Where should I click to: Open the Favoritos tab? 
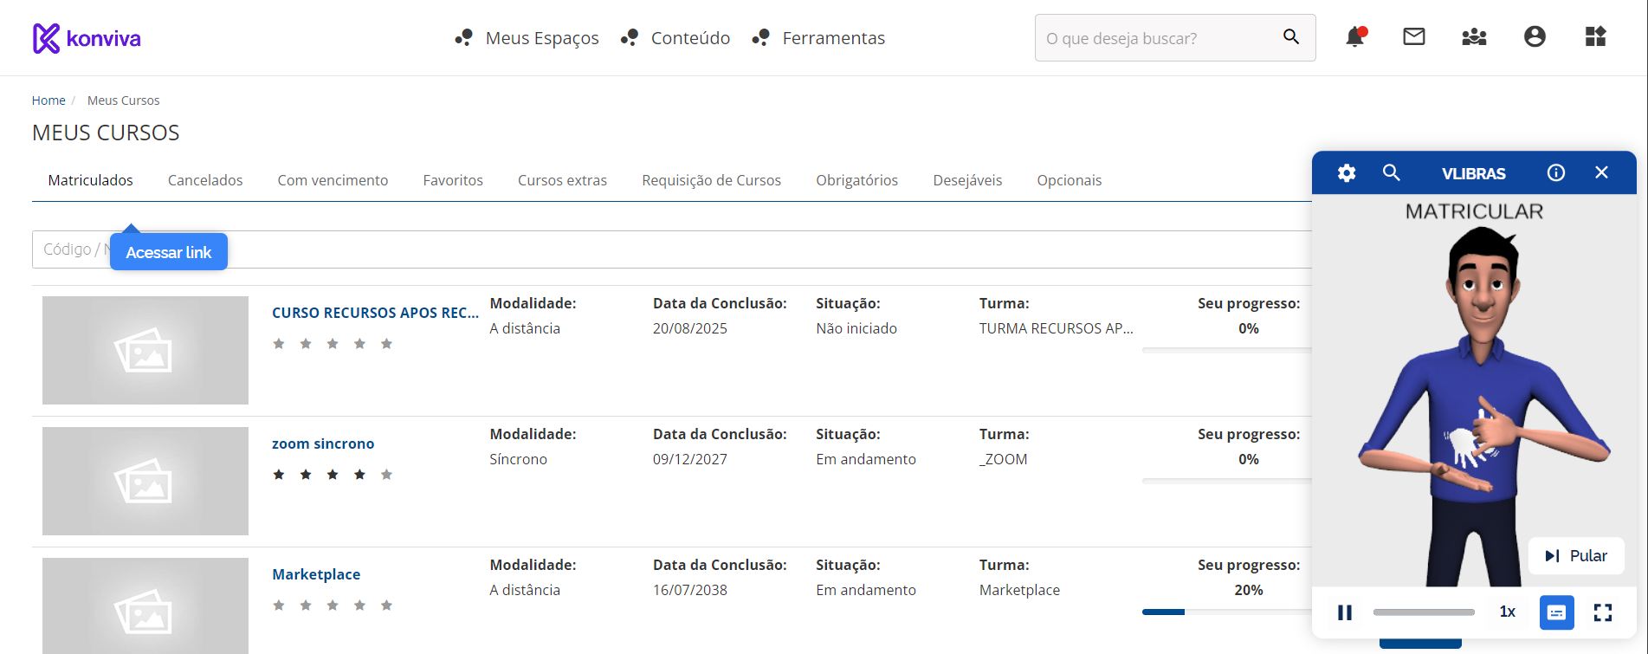(x=453, y=180)
